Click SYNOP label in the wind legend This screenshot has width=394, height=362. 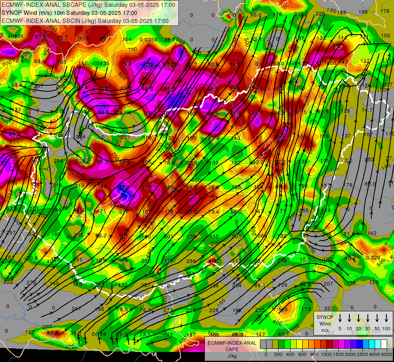(x=325, y=317)
